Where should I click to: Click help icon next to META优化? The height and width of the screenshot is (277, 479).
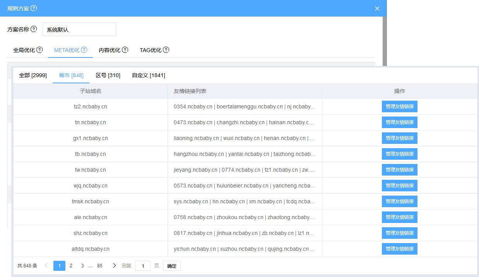[84, 50]
